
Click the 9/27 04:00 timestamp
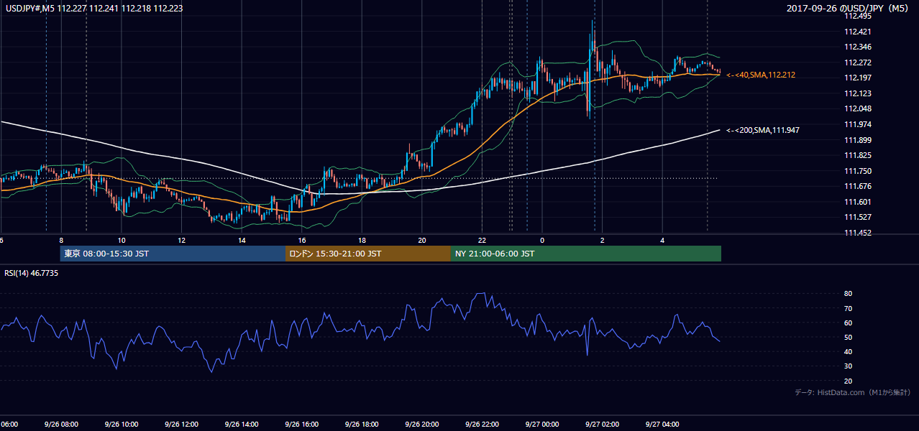tap(662, 424)
